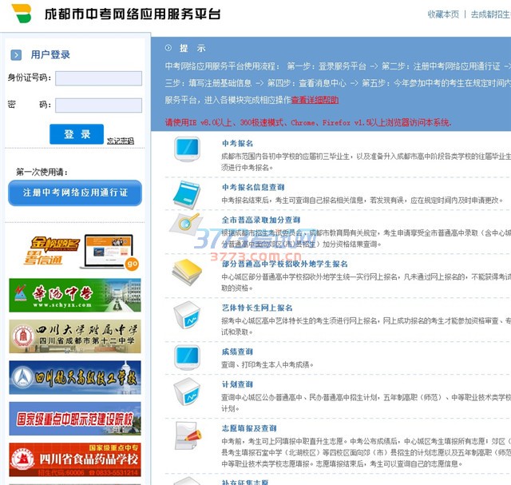Click the arrow icon next to 用户登录
The height and width of the screenshot is (485, 511).
pyautogui.click(x=16, y=55)
